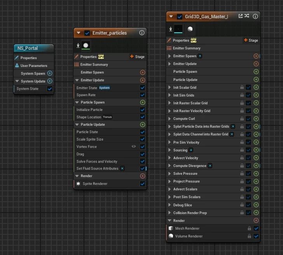Click lock icon on Compute Curl row
Viewport: 283px width, 255px height.
click(x=242, y=119)
